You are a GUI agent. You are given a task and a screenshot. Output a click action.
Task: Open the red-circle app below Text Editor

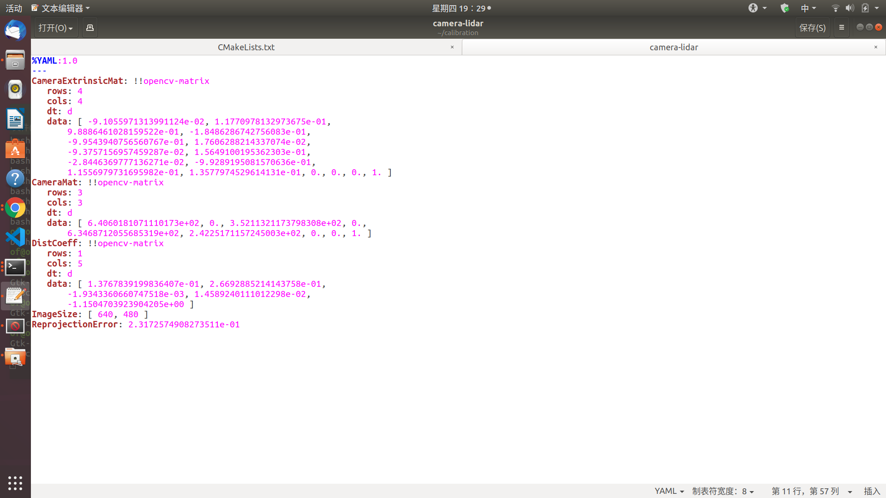(x=15, y=326)
